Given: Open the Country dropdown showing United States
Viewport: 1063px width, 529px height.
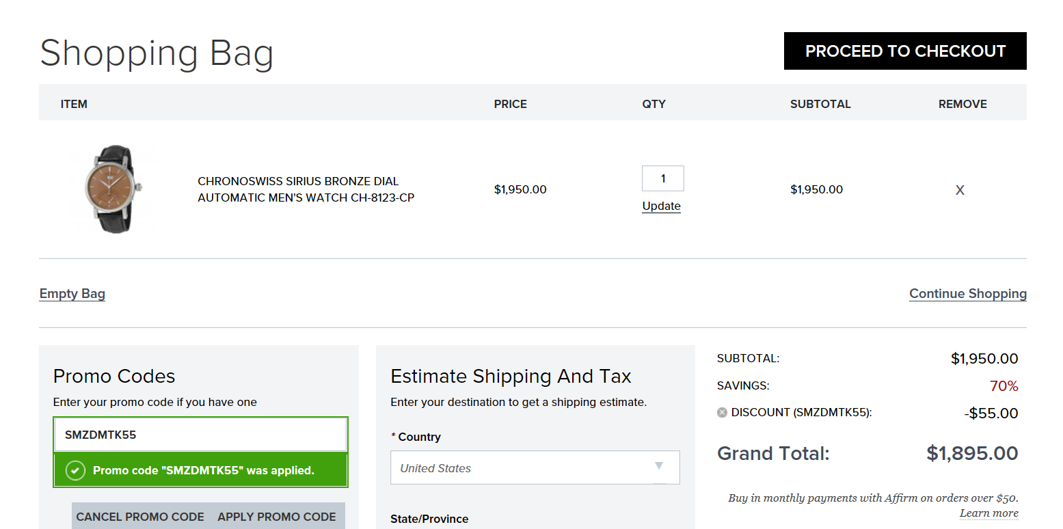Looking at the screenshot, I should tap(535, 467).
